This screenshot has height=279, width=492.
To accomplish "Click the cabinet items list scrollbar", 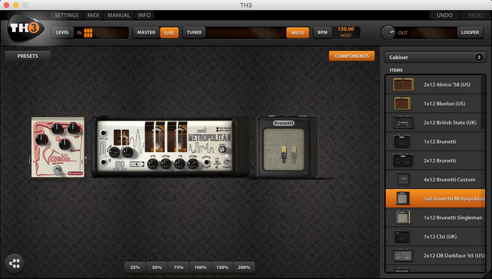I will pyautogui.click(x=483, y=103).
